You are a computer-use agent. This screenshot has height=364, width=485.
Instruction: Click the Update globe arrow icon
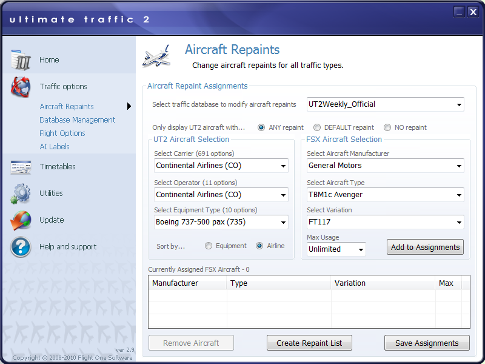(x=21, y=220)
